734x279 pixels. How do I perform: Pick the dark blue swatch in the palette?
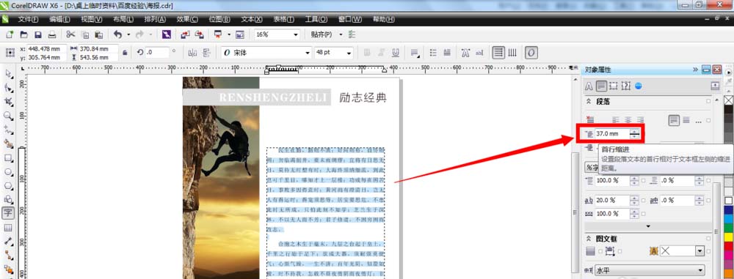(x=728, y=210)
